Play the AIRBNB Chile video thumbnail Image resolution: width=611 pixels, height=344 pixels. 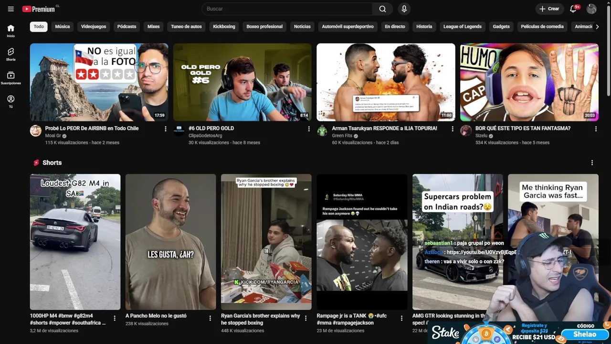(99, 82)
